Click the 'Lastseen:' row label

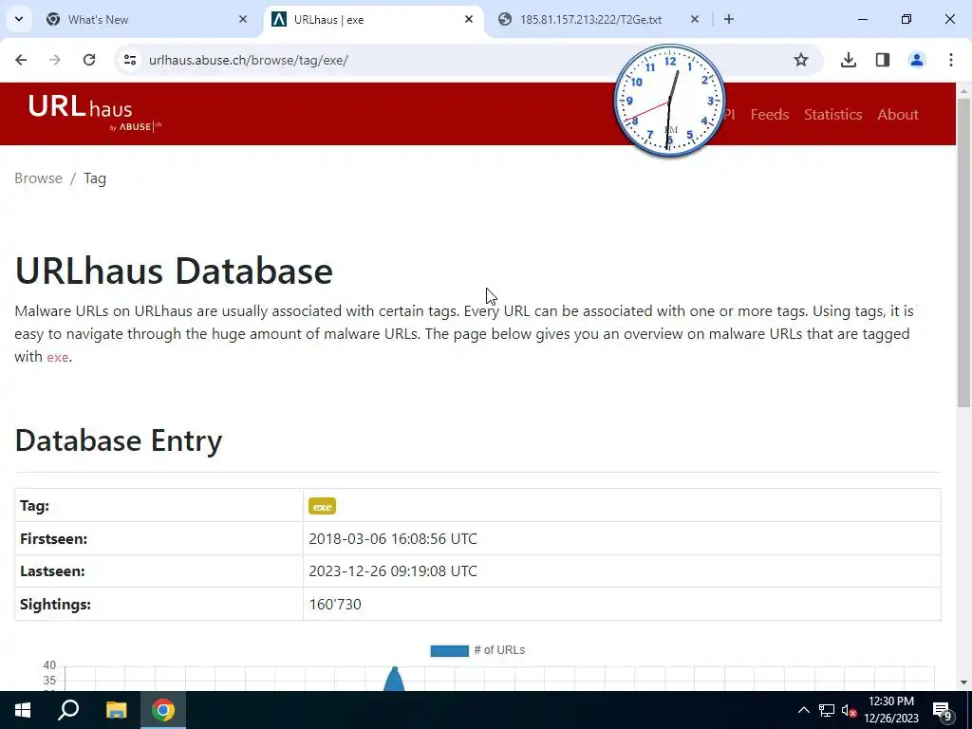52,571
